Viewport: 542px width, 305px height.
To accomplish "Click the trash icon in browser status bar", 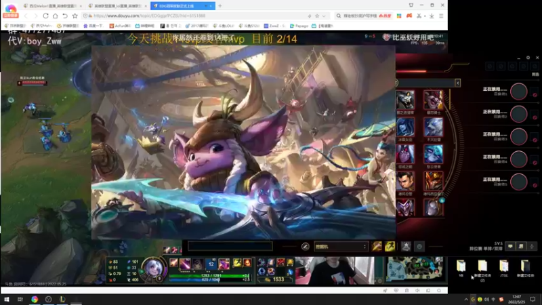I will point(406,291).
